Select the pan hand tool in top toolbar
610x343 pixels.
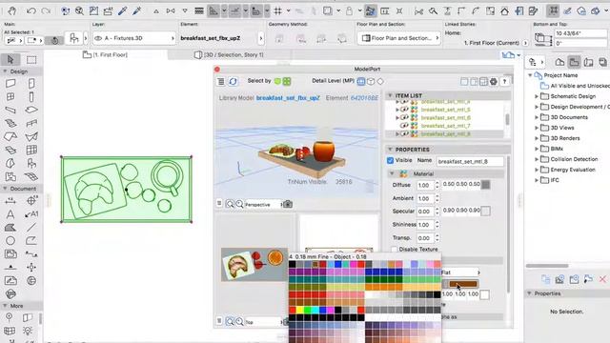click(x=12, y=10)
